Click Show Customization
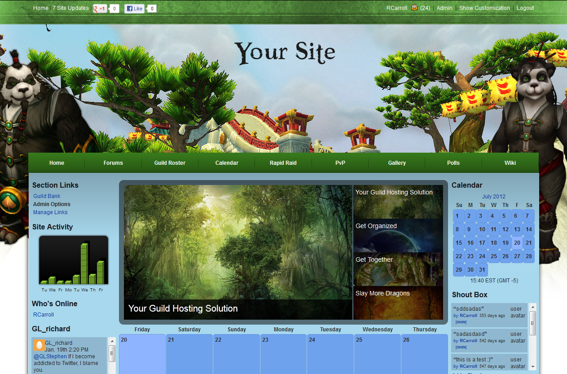This screenshot has width=567, height=374. [x=484, y=8]
